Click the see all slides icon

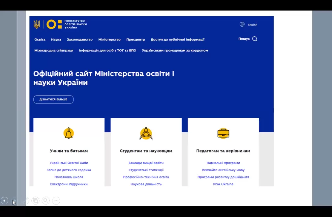pos(36,201)
